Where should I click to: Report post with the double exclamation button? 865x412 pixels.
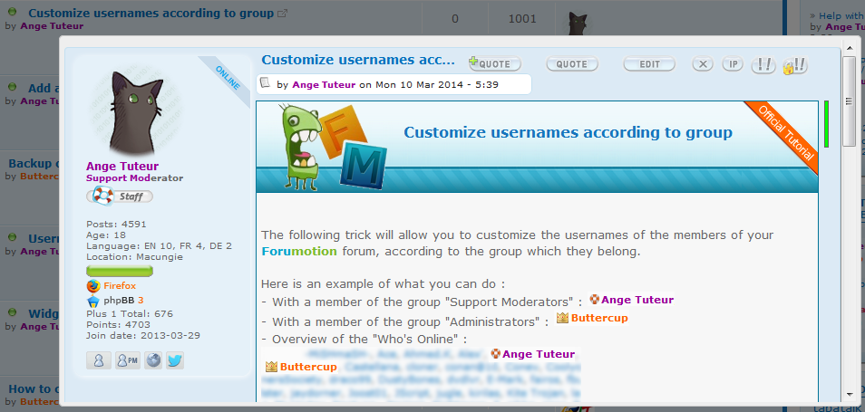[764, 65]
